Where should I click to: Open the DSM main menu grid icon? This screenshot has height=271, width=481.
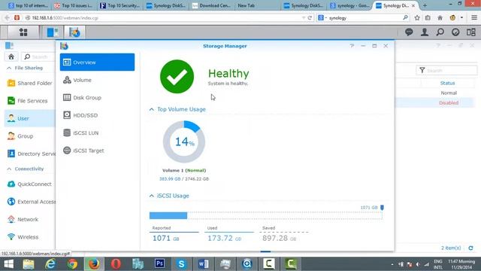click(x=23, y=32)
